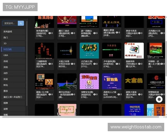The height and width of the screenshot is (134, 167).
Task: Click the search magnifier icon button
Action: [21, 23]
